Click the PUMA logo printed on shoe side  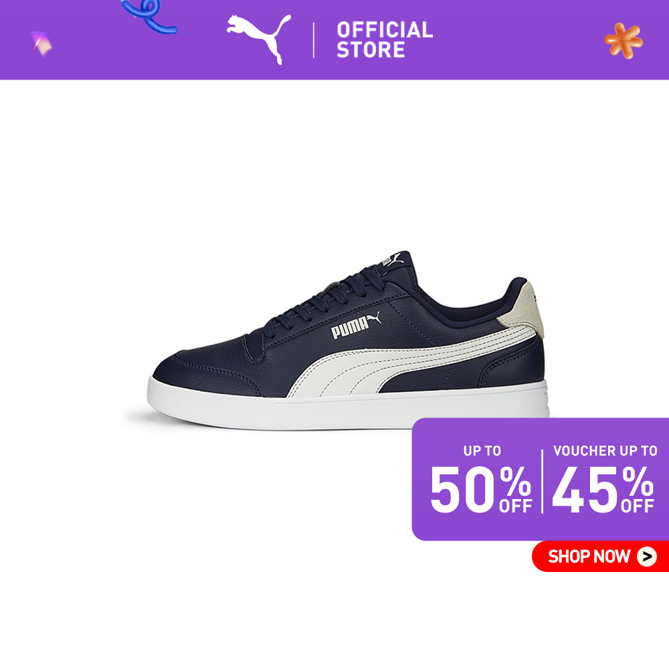(x=356, y=324)
